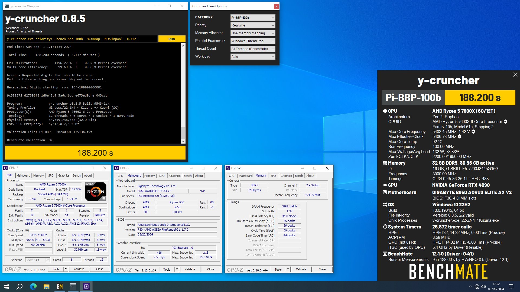Click BenchMate section icon
The image size is (520, 292).
pos(385,254)
